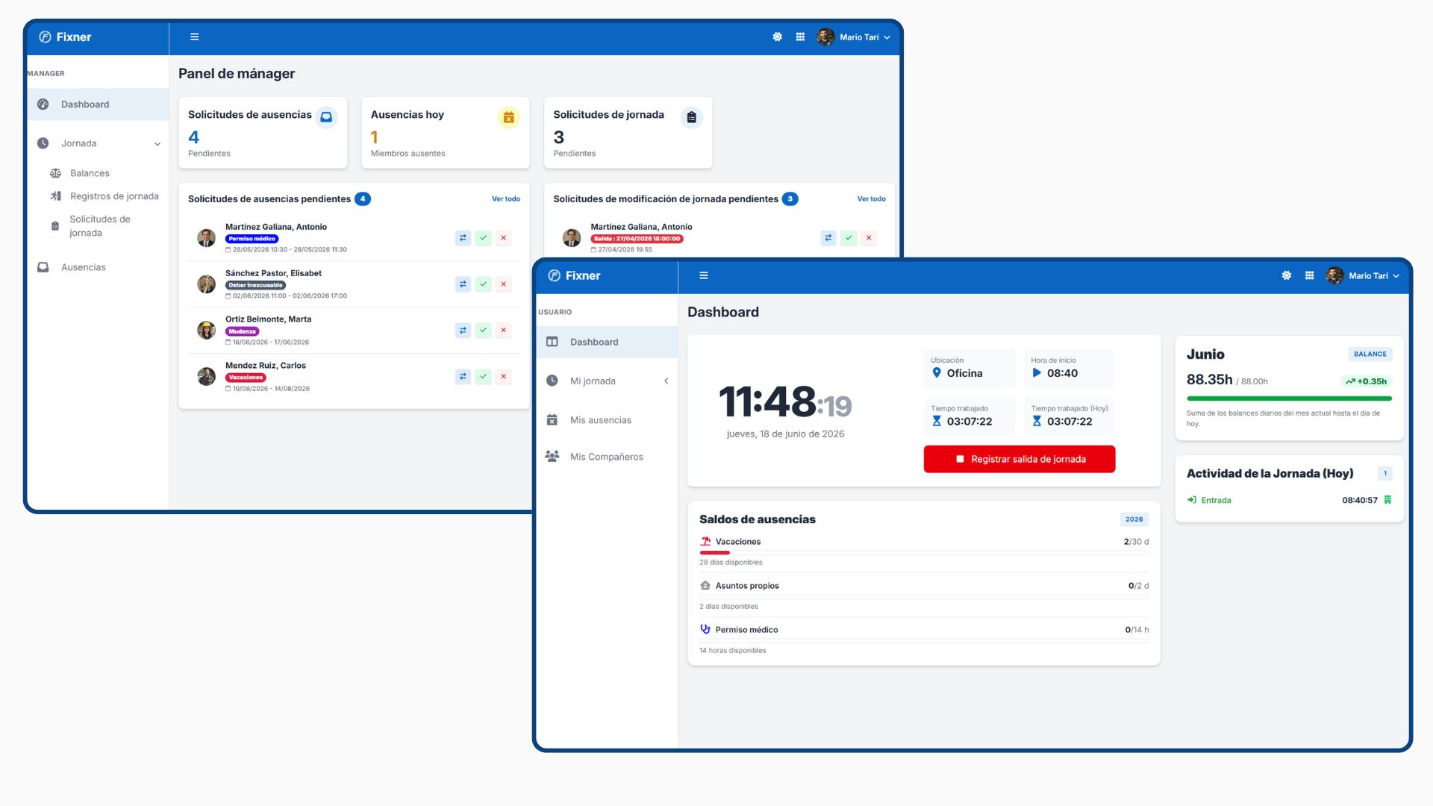1433x806 pixels.
Task: Click inbox icon on Solicitudes de ausencias card
Action: [326, 117]
